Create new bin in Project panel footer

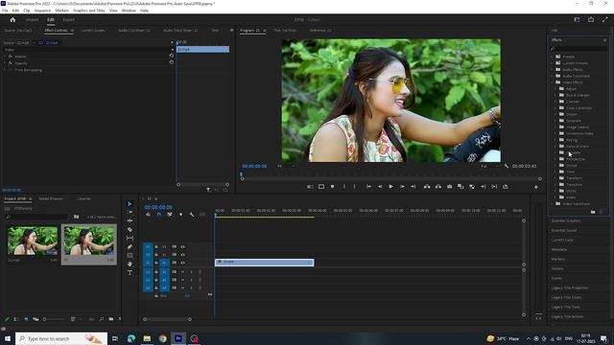pyautogui.click(x=111, y=319)
